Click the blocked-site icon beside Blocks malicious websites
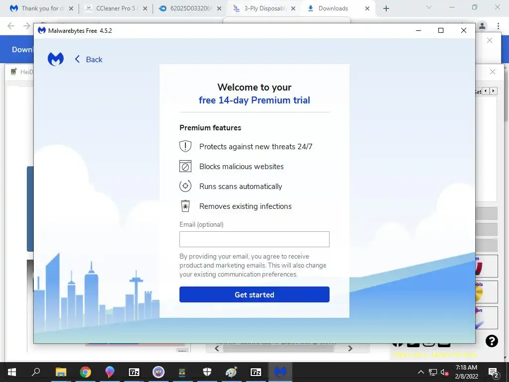 pos(185,166)
